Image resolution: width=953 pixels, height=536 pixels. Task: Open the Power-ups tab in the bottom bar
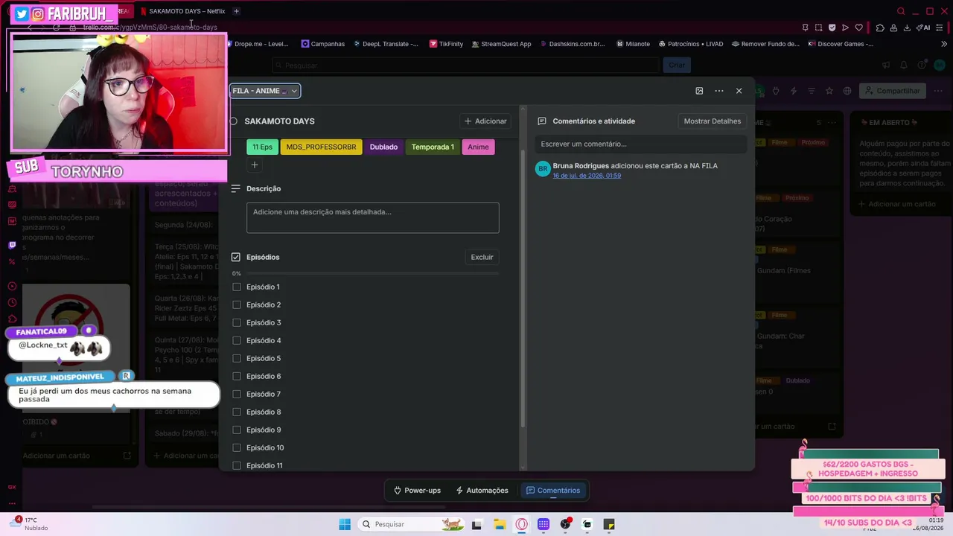pyautogui.click(x=418, y=491)
